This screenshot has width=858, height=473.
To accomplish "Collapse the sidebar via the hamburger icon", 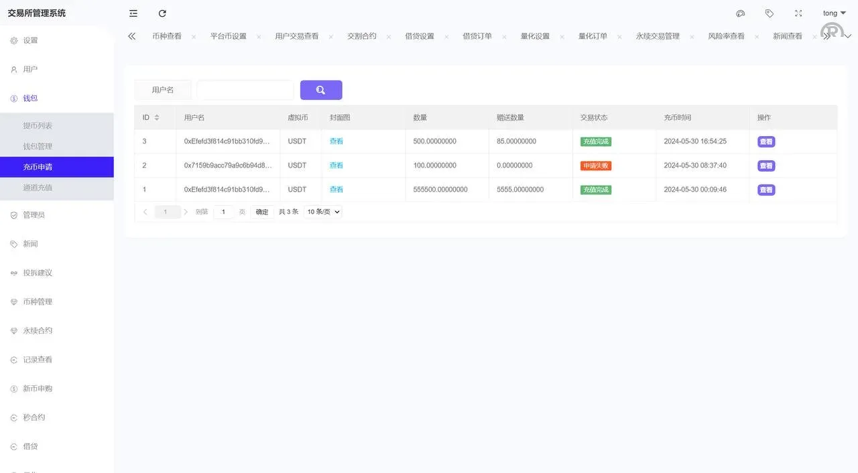I will pos(133,13).
